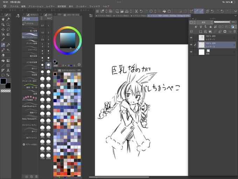Open the material folder icon beside color panel

point(91,16)
